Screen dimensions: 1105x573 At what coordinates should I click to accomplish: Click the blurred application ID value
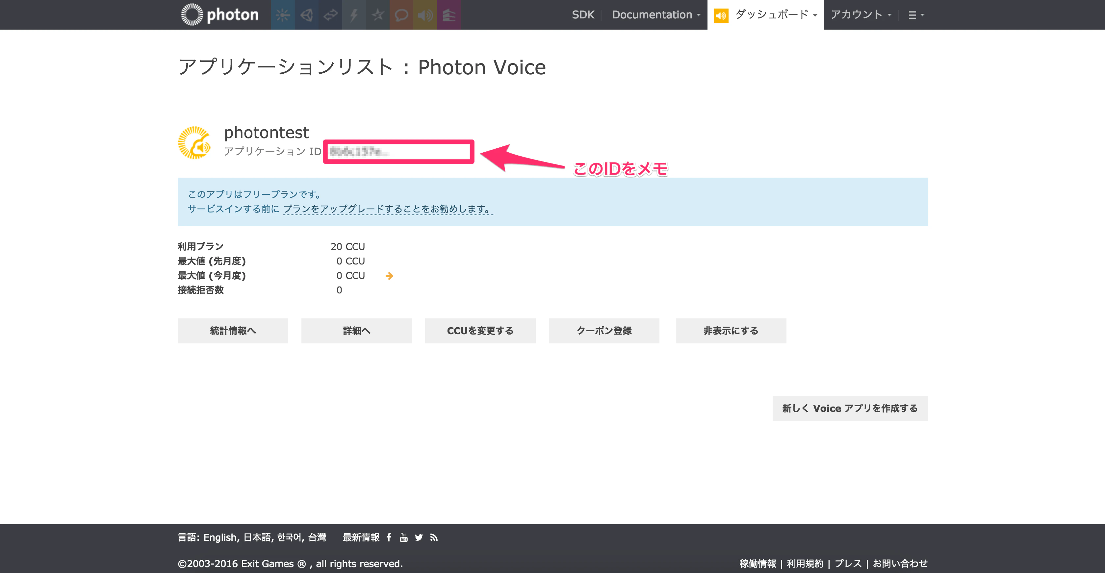click(359, 151)
